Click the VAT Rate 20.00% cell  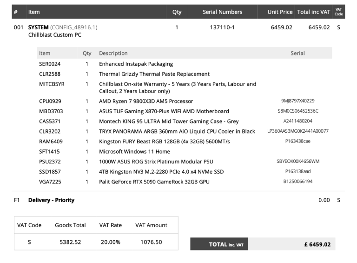[x=110, y=242]
